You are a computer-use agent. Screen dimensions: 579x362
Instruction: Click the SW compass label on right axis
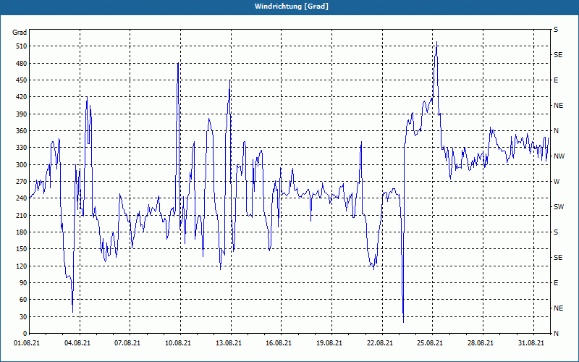click(x=559, y=207)
